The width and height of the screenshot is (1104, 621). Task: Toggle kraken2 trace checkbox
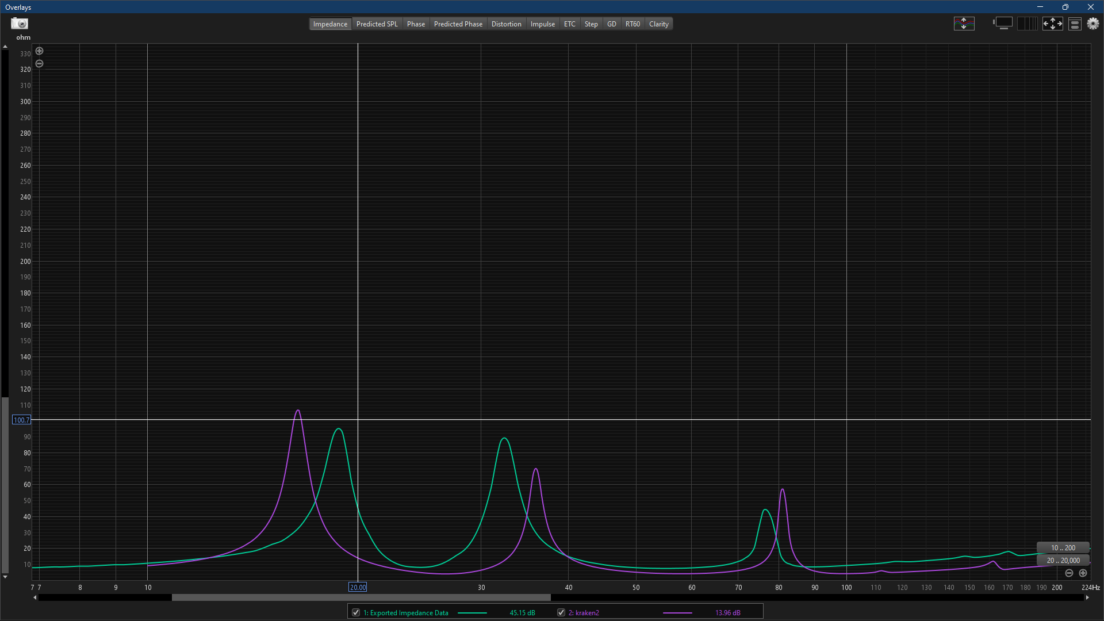tap(561, 612)
